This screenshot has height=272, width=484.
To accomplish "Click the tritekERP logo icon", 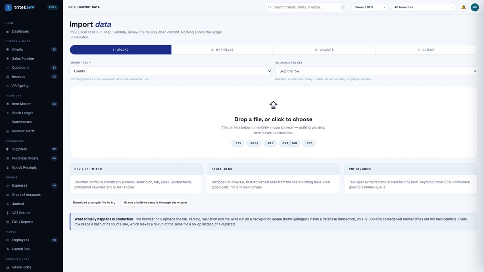I will point(8,7).
